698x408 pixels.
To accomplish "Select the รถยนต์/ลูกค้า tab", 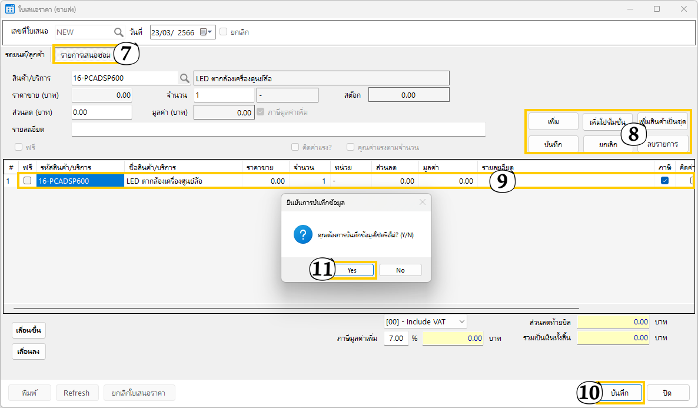I will pyautogui.click(x=25, y=55).
